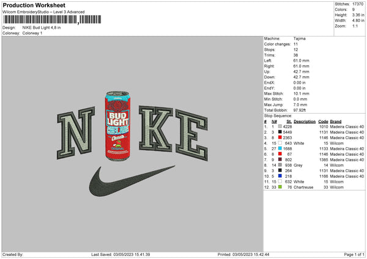Click the blue swatch in stop row 10

[280, 176]
